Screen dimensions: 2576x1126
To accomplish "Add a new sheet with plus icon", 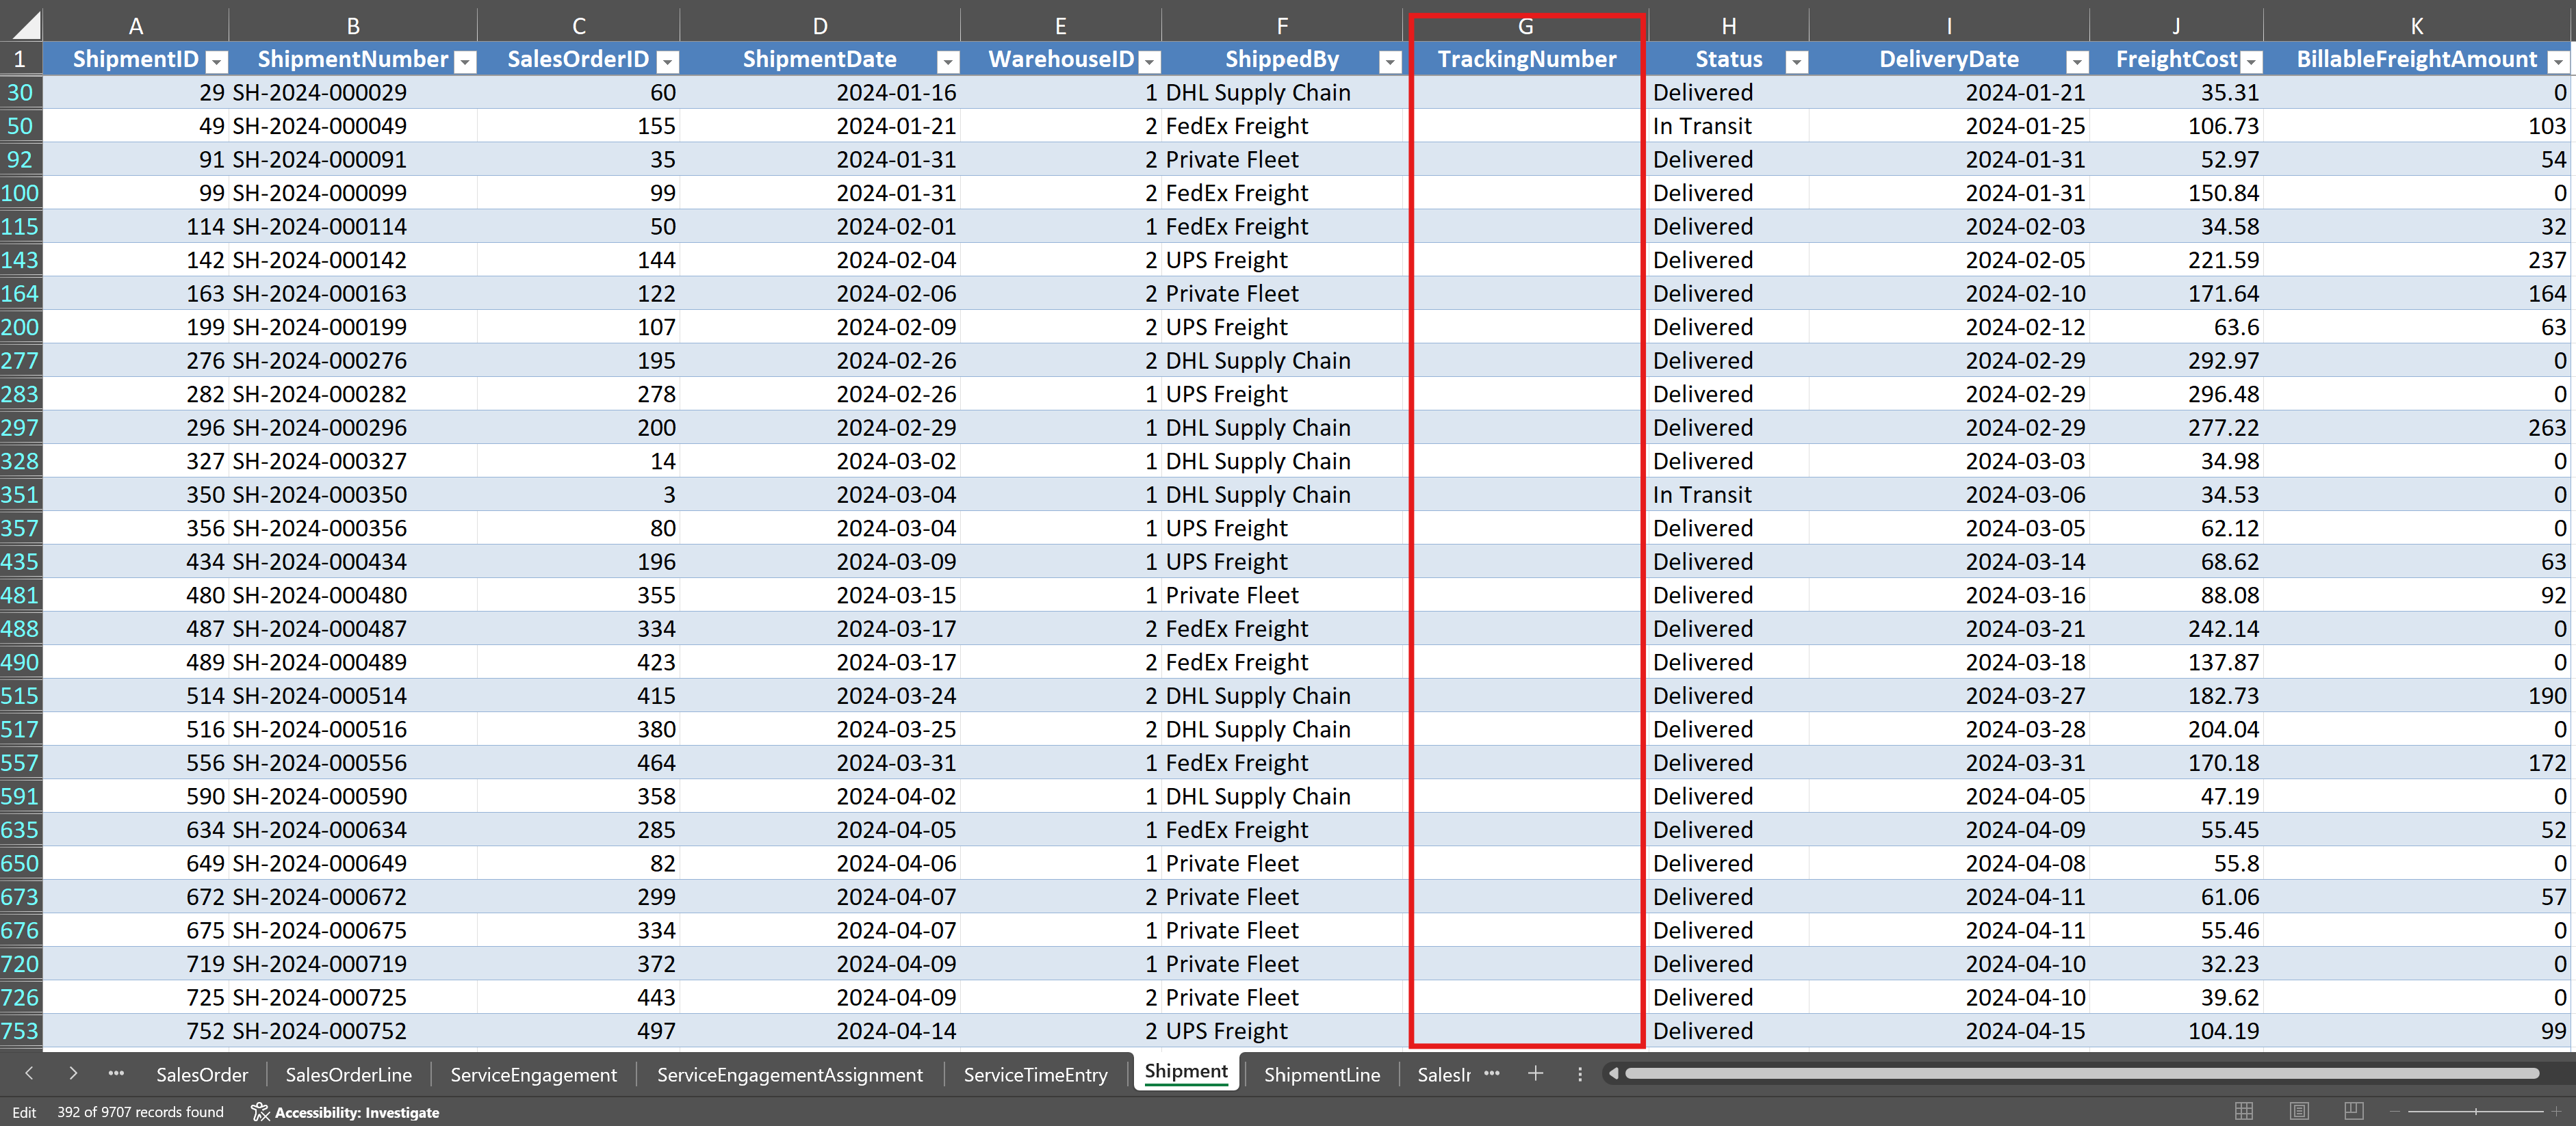I will (1536, 1073).
